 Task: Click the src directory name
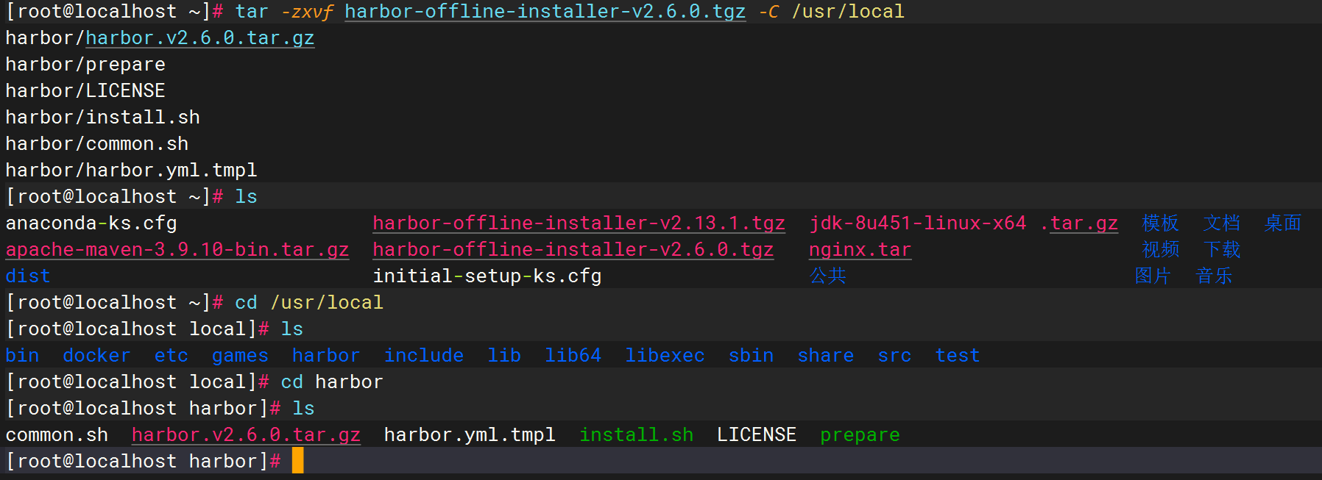894,355
